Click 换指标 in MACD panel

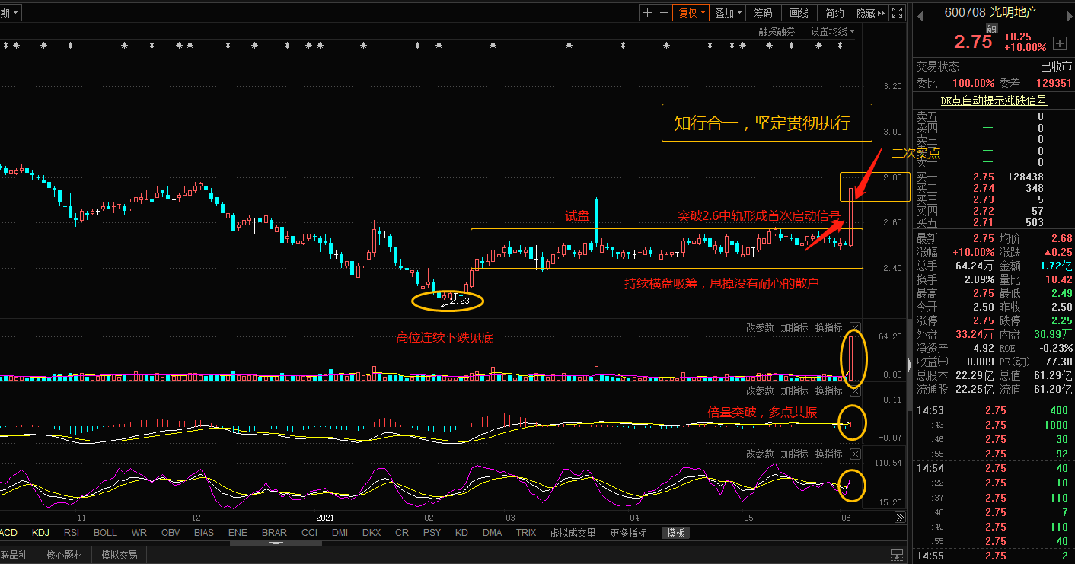[x=829, y=390]
